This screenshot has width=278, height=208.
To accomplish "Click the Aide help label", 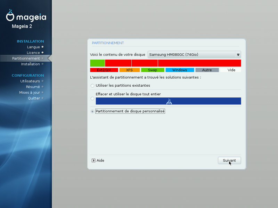I will 100,161.
